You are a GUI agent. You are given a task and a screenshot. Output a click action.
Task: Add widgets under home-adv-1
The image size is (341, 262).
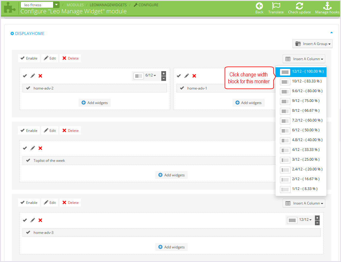[248, 103]
